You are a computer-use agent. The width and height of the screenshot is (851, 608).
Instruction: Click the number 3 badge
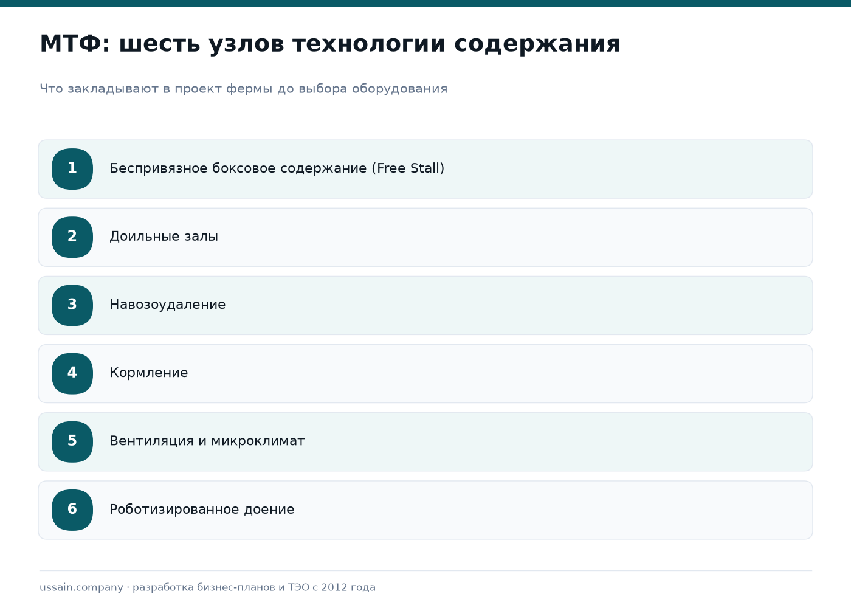(x=72, y=305)
